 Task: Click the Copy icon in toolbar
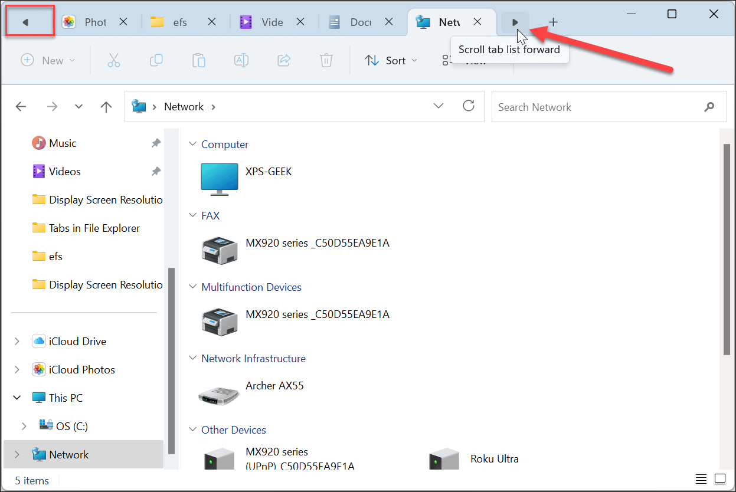pyautogui.click(x=156, y=60)
